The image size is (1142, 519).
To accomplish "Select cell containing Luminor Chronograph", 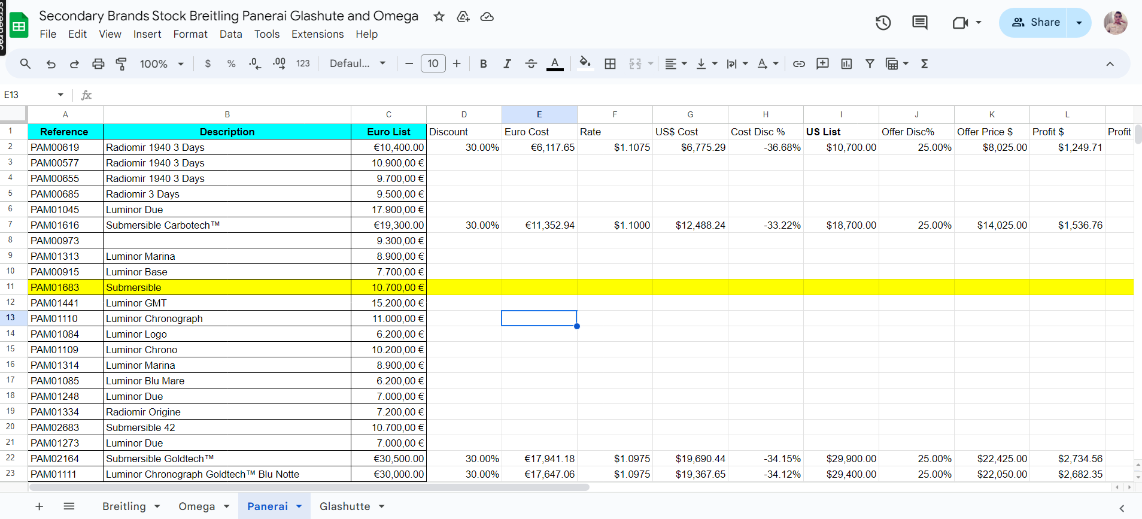I will (x=227, y=318).
